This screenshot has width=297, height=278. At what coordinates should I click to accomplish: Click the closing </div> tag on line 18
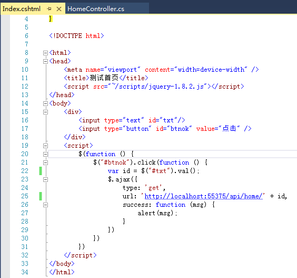pos(75,137)
